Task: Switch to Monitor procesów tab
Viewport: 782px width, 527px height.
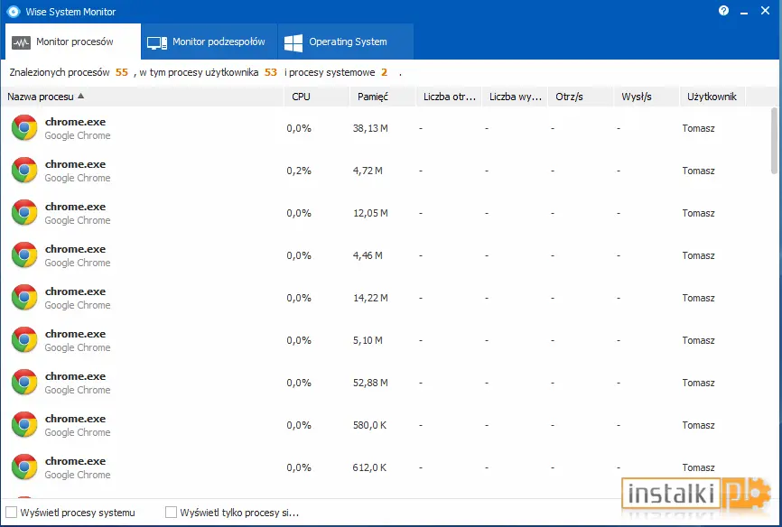Action: 73,42
